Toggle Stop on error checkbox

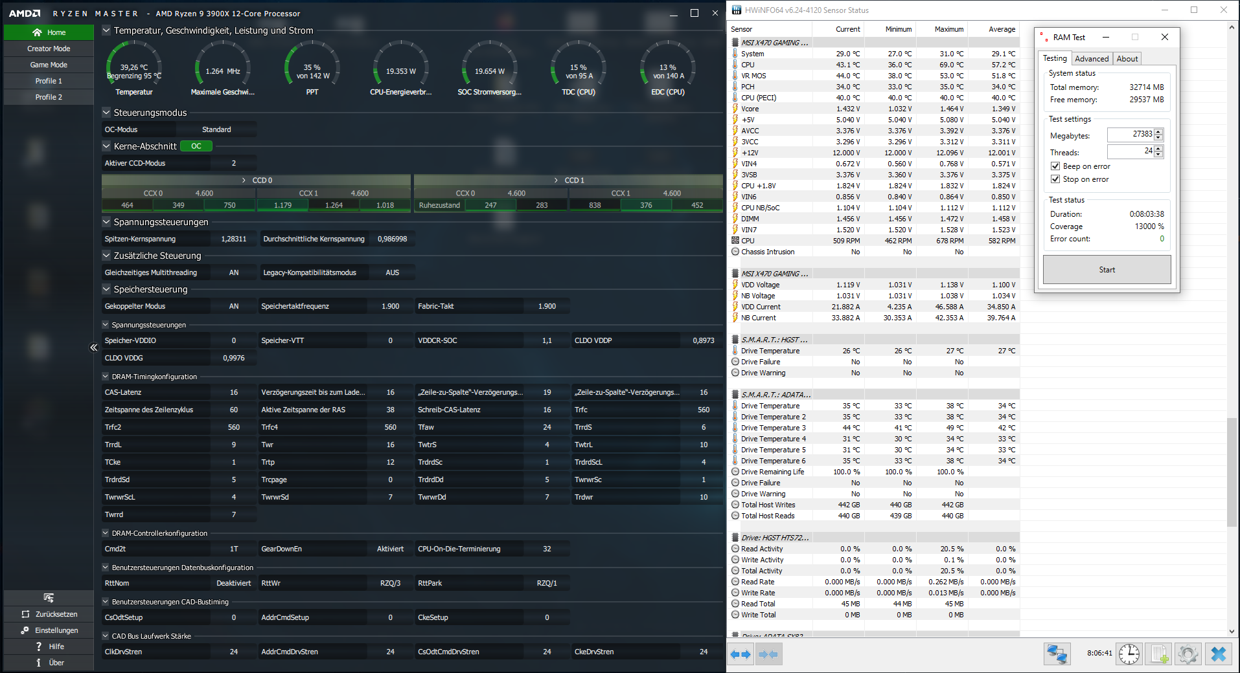click(x=1055, y=179)
